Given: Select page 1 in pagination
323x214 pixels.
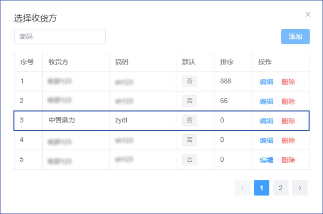Looking at the screenshot, I should [x=261, y=188].
